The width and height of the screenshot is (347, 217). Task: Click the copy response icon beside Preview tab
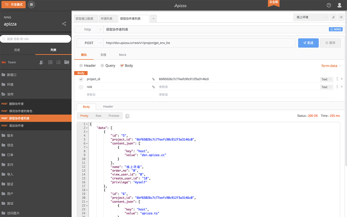click(127, 116)
